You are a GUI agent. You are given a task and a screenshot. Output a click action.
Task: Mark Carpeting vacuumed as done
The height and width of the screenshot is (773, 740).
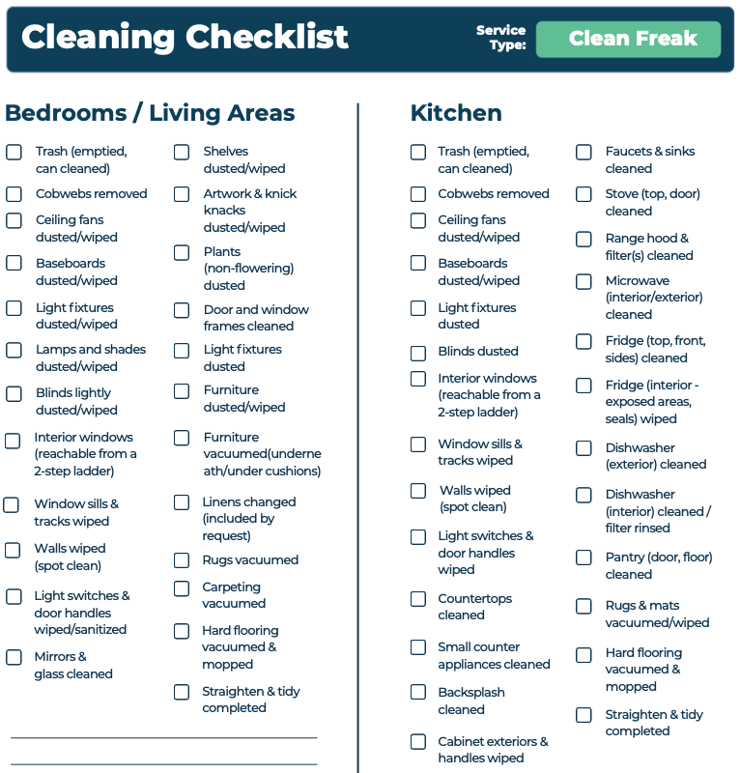pos(182,588)
